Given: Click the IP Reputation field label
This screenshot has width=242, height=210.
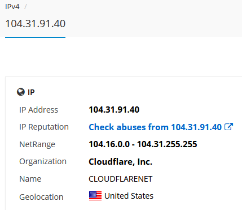Looking at the screenshot, I should tap(44, 127).
